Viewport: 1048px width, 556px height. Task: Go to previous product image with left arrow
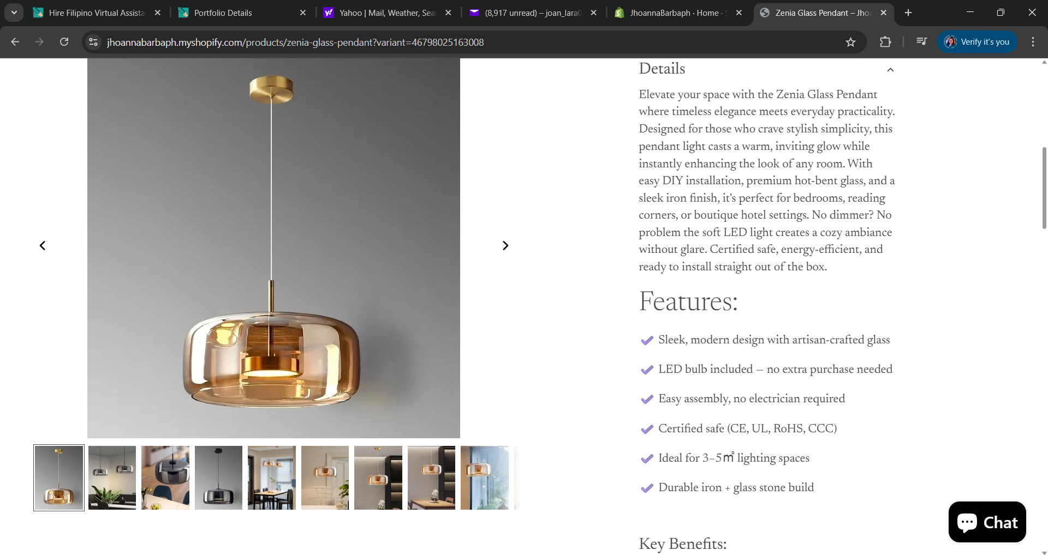click(43, 245)
